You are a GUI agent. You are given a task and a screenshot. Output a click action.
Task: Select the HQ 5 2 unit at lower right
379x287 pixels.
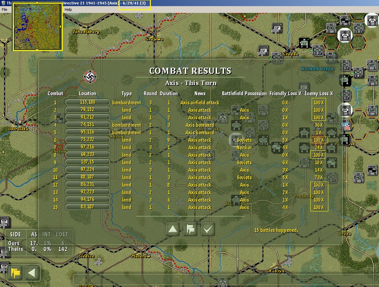pos(359,178)
